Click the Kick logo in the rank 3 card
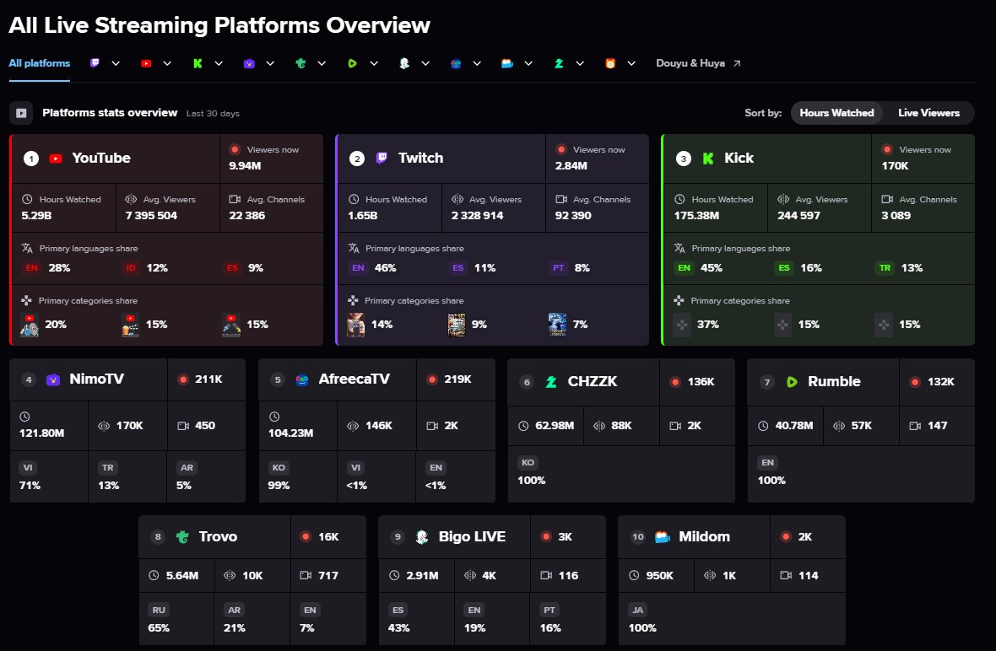The image size is (996, 651). click(x=707, y=159)
